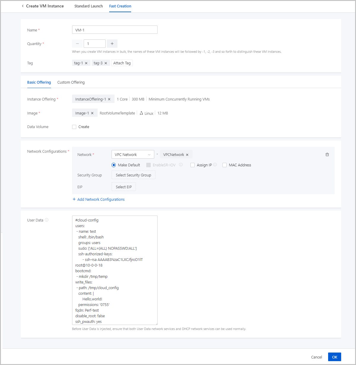Viewport: 356px width, 365px height.
Task: Check the Assign IP checkbox
Action: [193, 165]
